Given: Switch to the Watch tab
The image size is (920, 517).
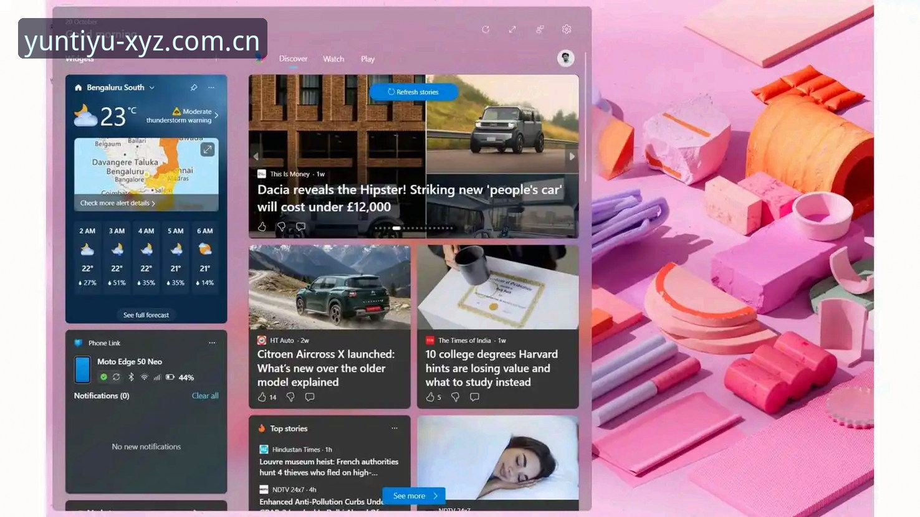Looking at the screenshot, I should (x=333, y=59).
